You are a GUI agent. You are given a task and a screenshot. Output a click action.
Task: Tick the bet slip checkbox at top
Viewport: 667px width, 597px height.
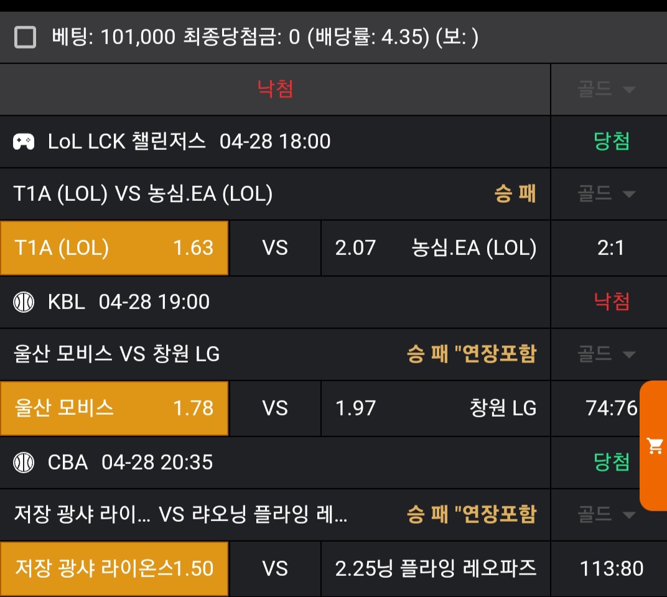pos(25,38)
